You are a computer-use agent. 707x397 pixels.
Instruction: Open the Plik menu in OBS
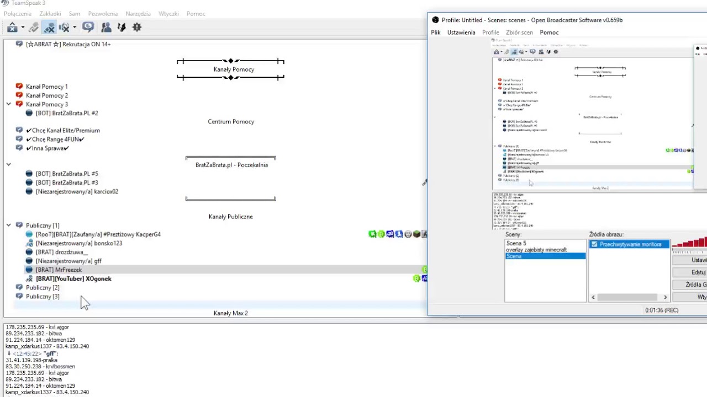(x=436, y=33)
